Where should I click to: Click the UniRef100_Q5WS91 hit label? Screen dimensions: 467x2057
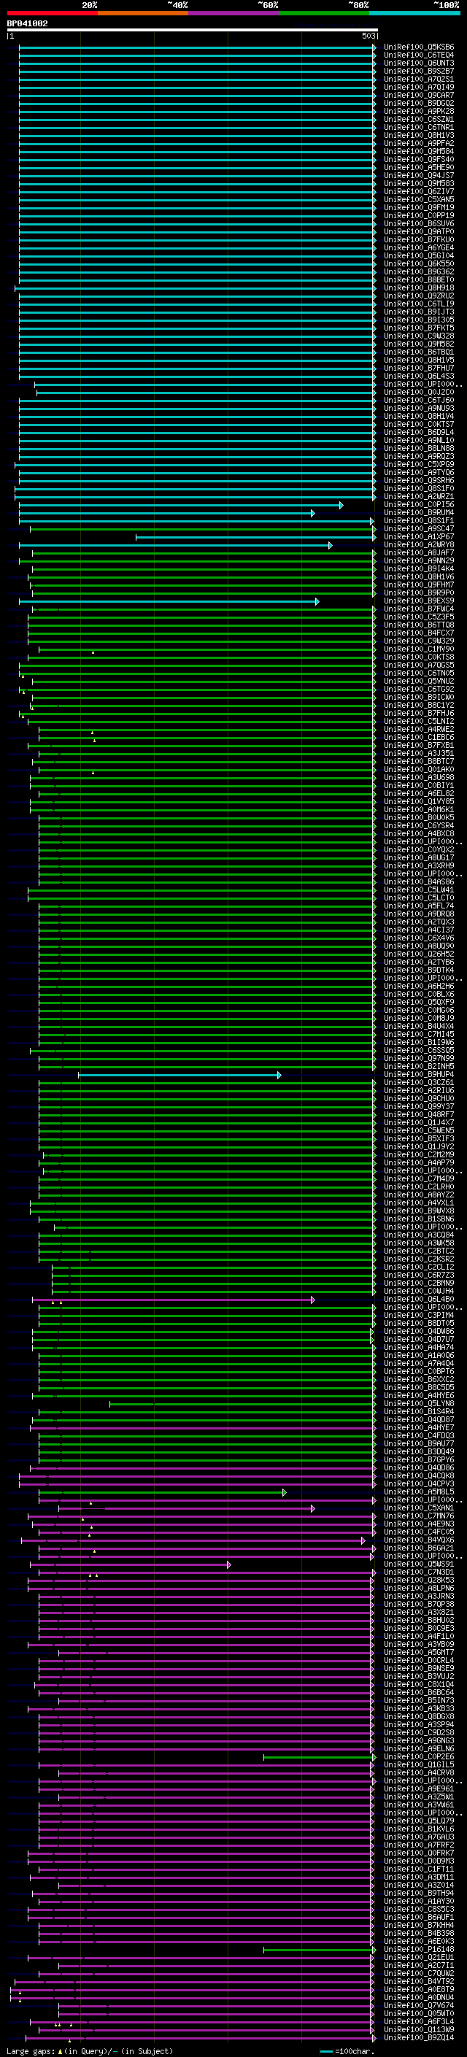pyautogui.click(x=419, y=1564)
